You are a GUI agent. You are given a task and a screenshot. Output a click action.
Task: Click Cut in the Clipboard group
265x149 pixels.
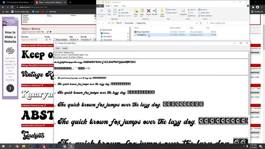tap(121, 10)
